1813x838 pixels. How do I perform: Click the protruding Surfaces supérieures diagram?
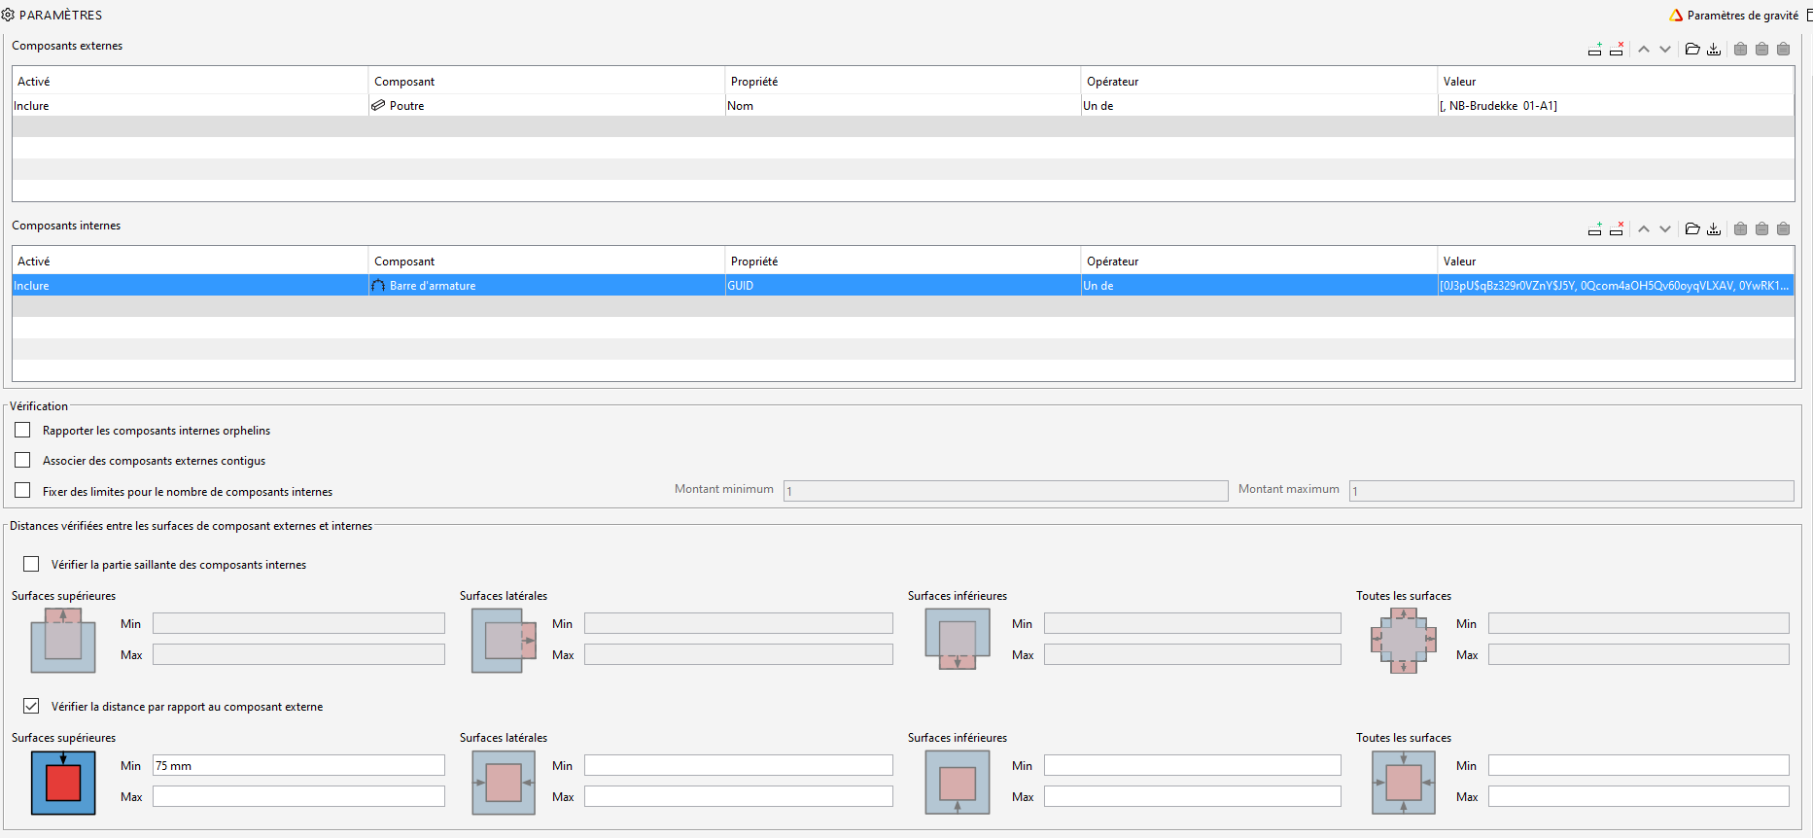pyautogui.click(x=63, y=641)
